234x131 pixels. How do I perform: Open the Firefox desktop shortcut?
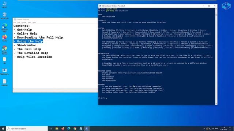click(5, 38)
